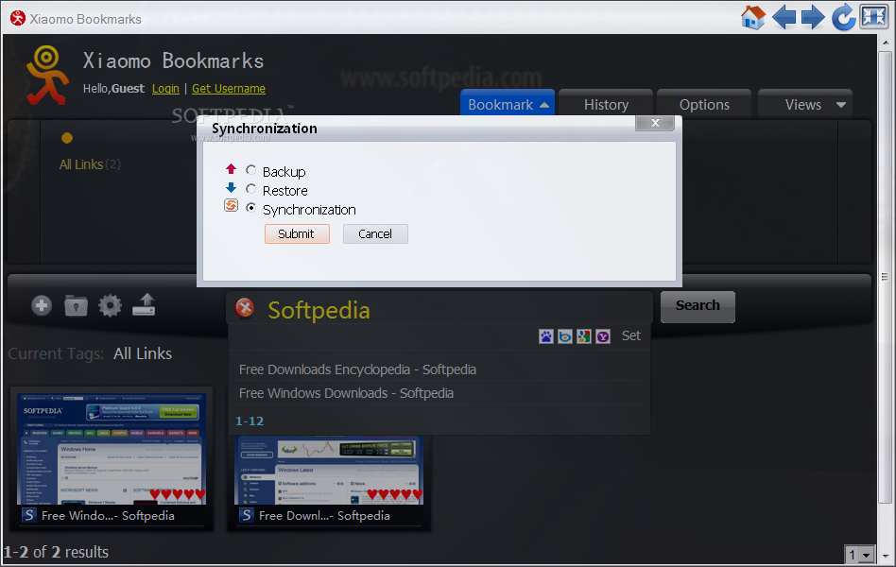Image resolution: width=896 pixels, height=567 pixels.
Task: Click Xiaomo Bookmarks title bar icon
Action: click(x=18, y=18)
